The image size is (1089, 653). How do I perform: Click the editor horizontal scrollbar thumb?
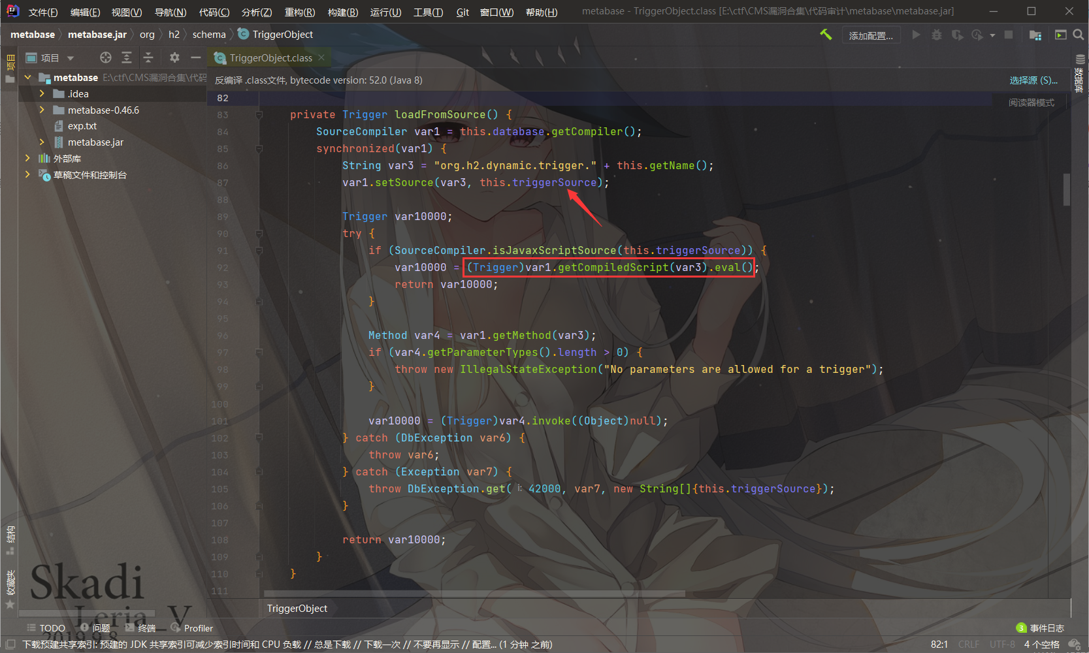(x=474, y=594)
